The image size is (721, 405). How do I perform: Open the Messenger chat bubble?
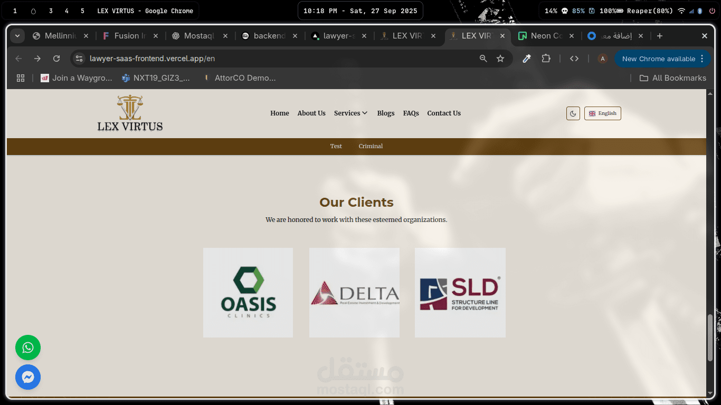28,377
